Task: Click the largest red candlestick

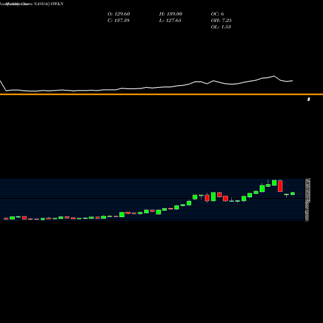Action: coord(280,186)
